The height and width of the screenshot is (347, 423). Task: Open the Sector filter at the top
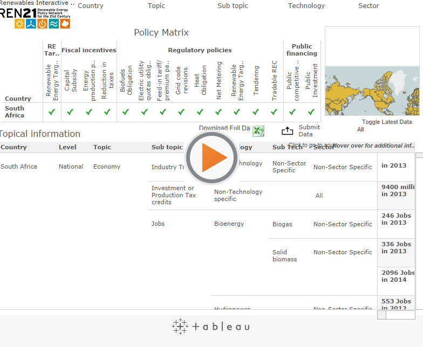click(369, 6)
